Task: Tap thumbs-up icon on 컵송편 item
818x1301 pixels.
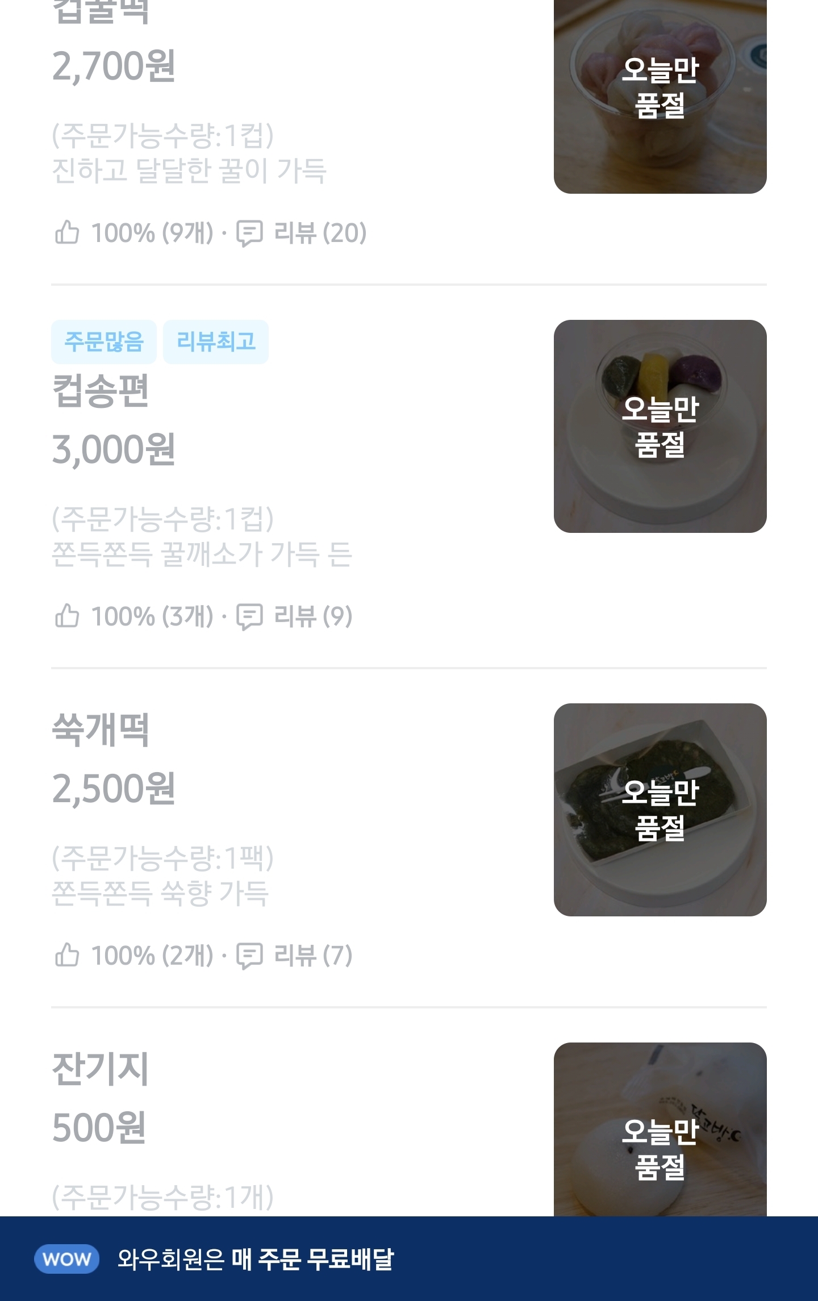Action: pos(67,616)
